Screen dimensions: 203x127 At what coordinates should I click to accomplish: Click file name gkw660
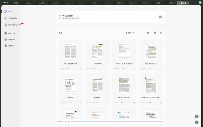click(97, 98)
